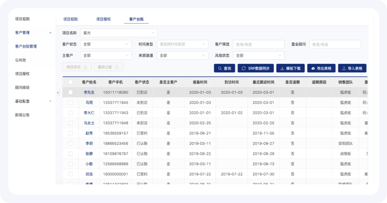Check the row checkbox for 小新
Image resolution: width=387 pixels, height=203 pixels.
point(70,164)
